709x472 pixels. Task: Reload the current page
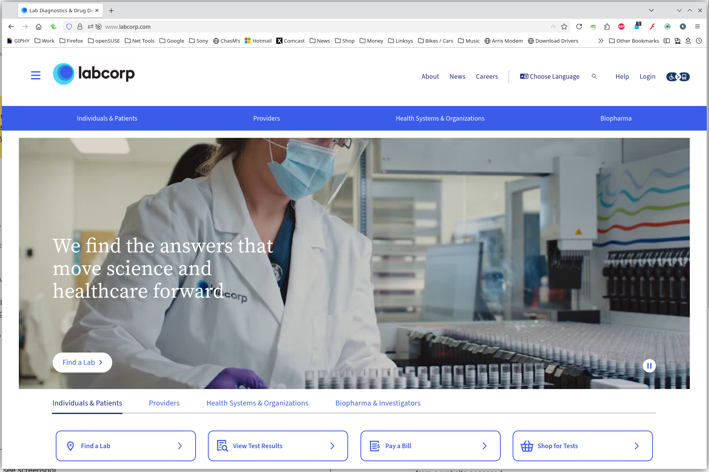(x=579, y=26)
